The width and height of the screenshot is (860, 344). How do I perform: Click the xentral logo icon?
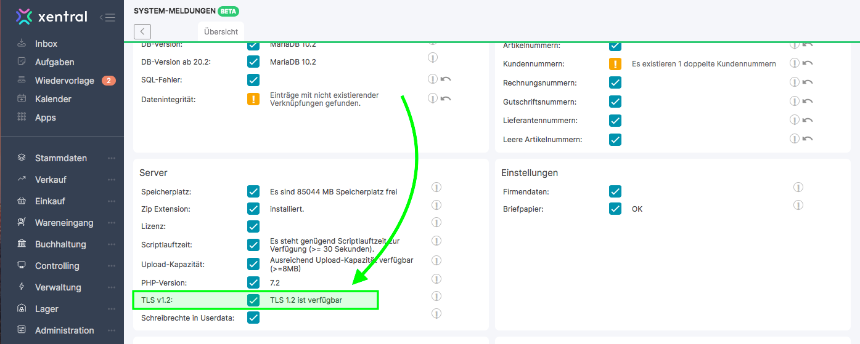(x=23, y=17)
